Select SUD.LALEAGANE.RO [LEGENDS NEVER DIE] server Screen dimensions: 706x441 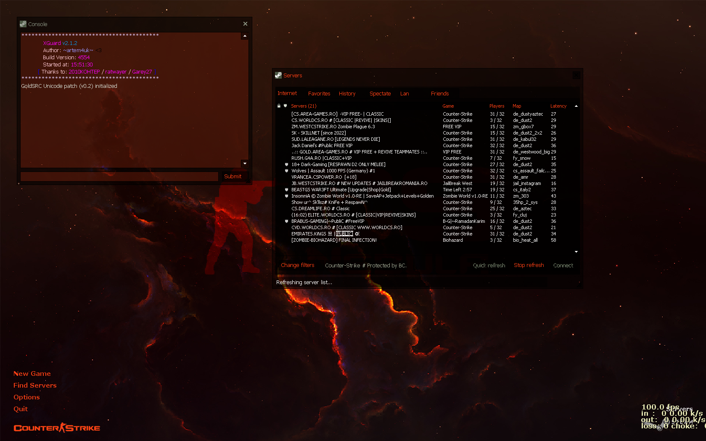click(425, 139)
